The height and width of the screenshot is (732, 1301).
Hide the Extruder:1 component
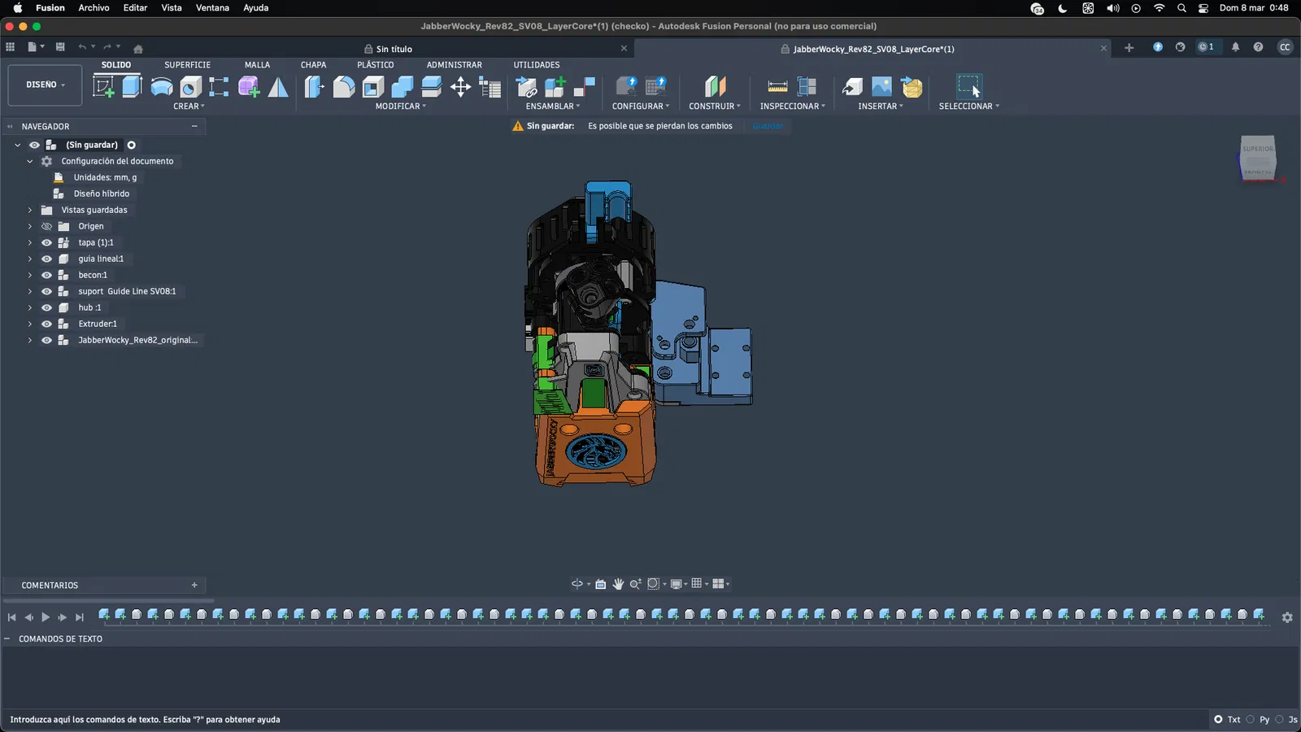(46, 324)
